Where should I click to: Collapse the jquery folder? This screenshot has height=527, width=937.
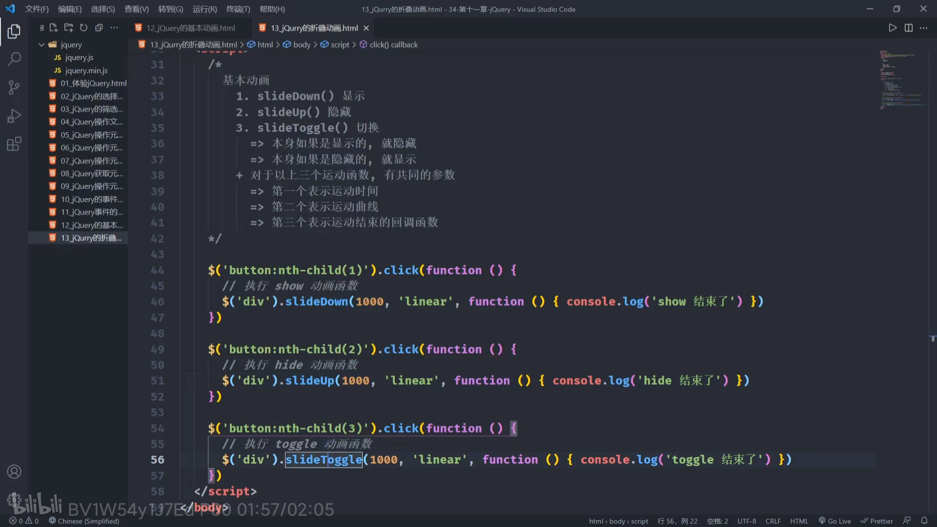[41, 44]
